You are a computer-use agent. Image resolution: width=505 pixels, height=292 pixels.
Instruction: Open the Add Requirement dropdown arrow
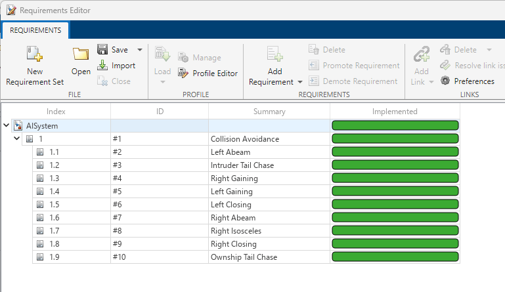[300, 82]
